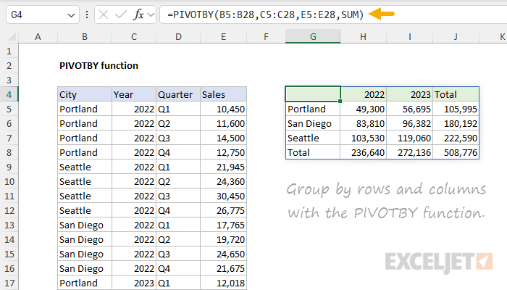Click the 2022 pivot column header

[364, 94]
